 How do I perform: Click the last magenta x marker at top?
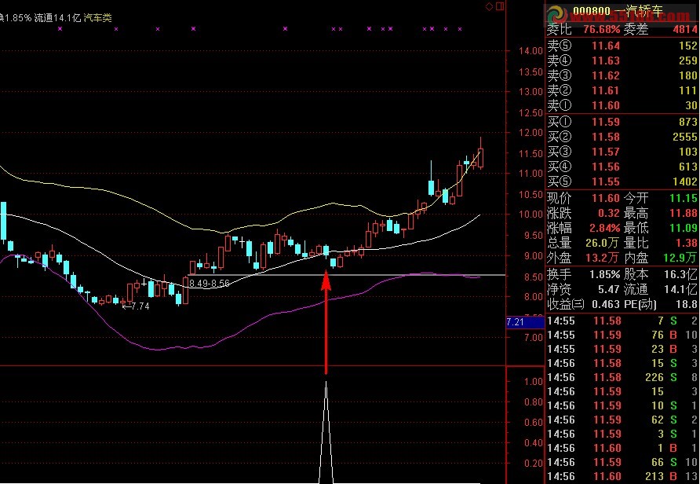(x=460, y=29)
